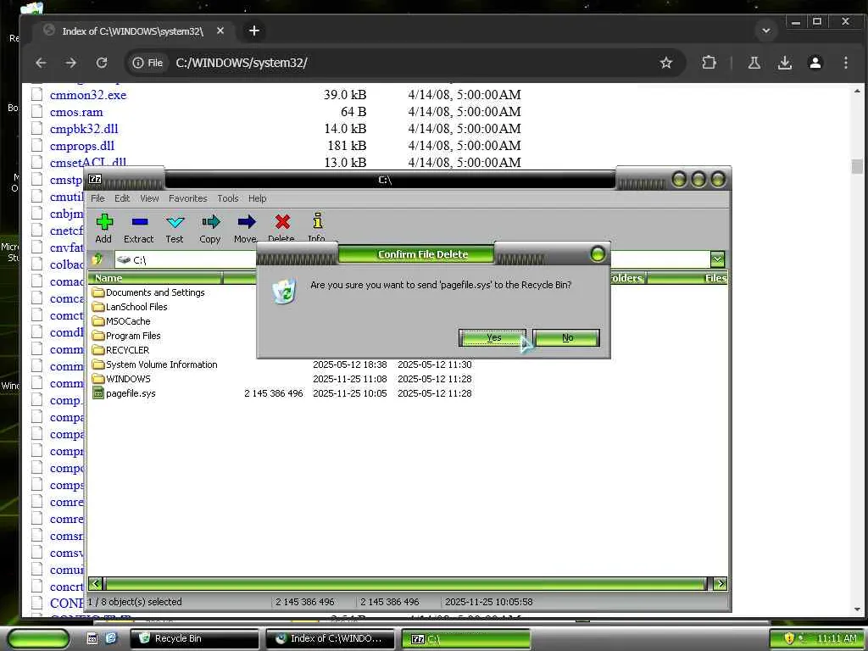Viewport: 868px width, 651px height.
Task: Click the up-folder icon beside the address box
Action: point(97,259)
